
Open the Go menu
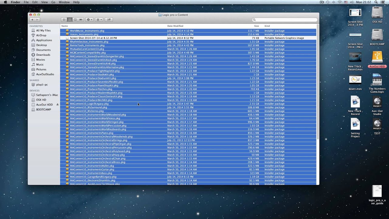(53, 2)
